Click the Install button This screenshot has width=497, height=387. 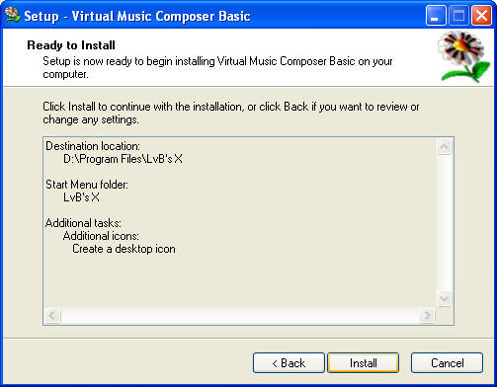coord(364,363)
